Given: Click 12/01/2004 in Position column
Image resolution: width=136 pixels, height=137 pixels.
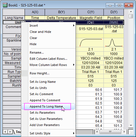Looking at the screenshot, I should click(114, 63).
